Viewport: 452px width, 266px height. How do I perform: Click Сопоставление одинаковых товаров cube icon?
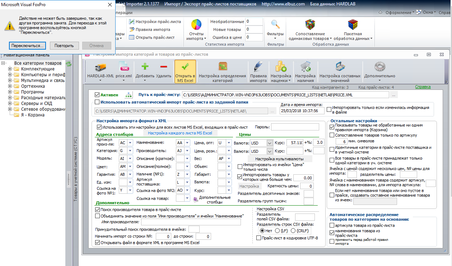coord(311,25)
